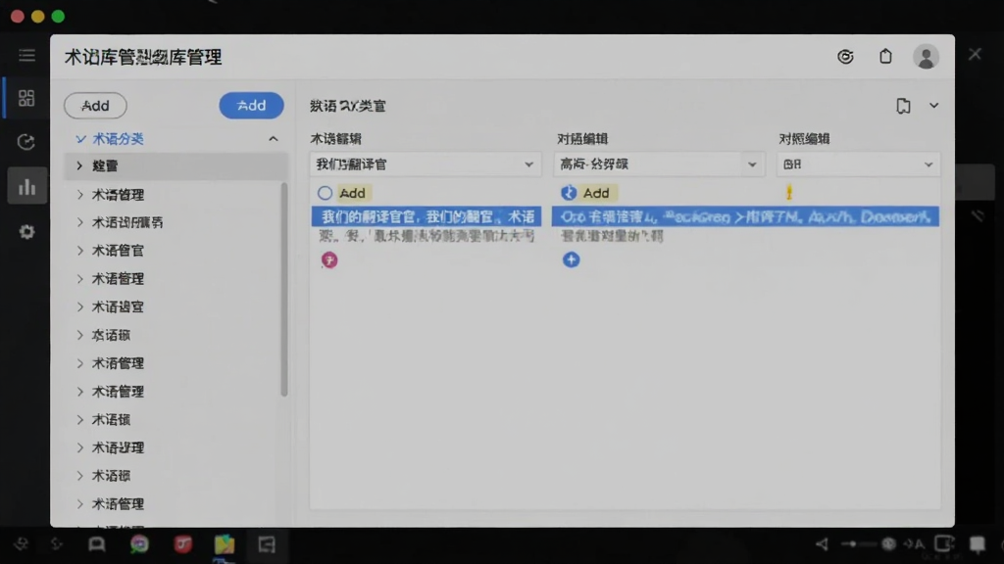Select the highlighted entry starting with 我们的翻译官
The image size is (1004, 564).
[x=427, y=216]
